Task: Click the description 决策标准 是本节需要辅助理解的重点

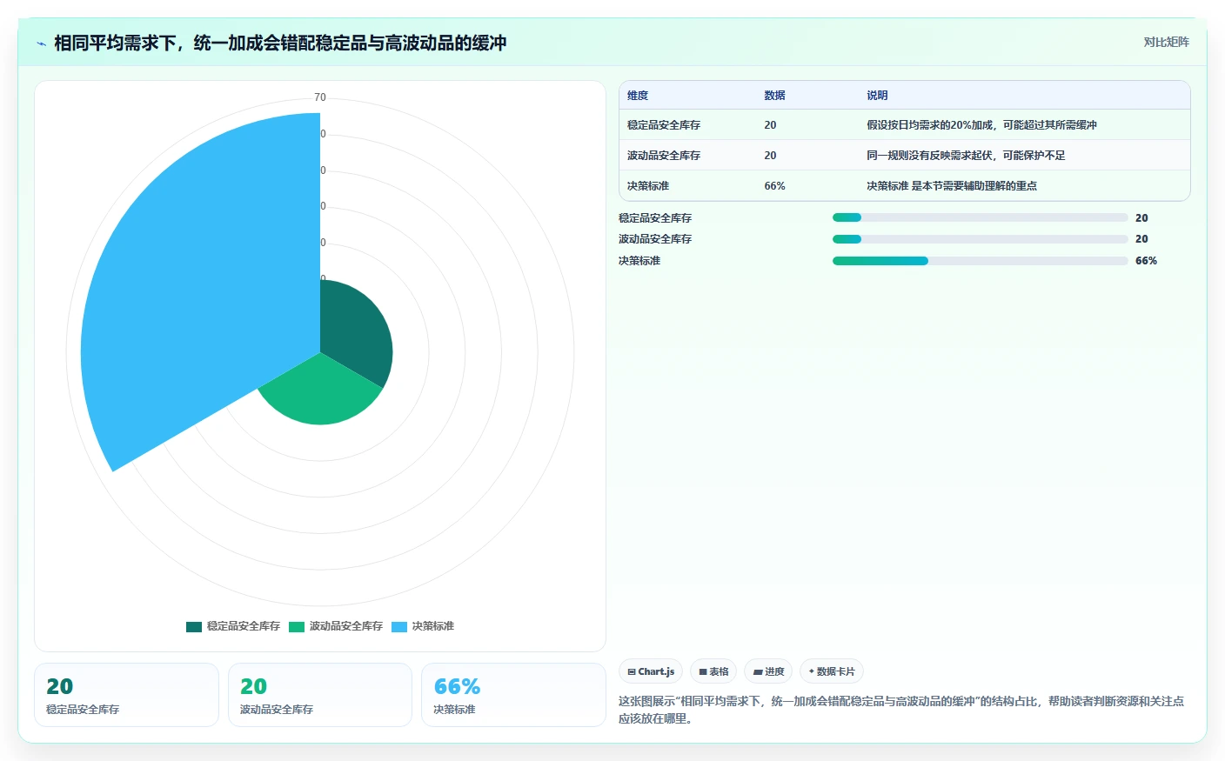Action: click(x=952, y=186)
